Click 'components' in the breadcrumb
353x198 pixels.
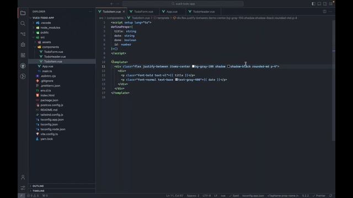click(115, 18)
